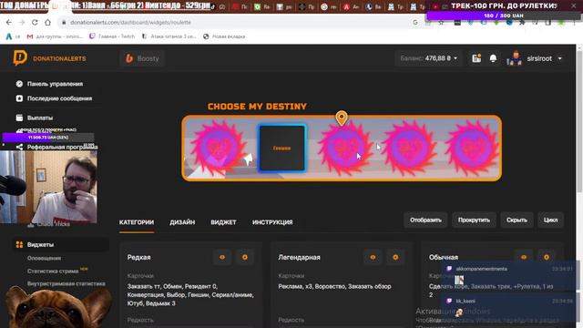This screenshot has width=583, height=328.
Task: Click the Прокрутить button
Action: pyautogui.click(x=474, y=220)
